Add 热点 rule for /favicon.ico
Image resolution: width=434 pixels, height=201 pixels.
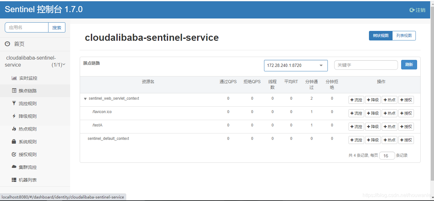pyautogui.click(x=389, y=113)
